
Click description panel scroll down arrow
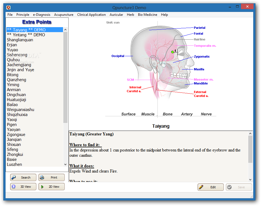click(x=250, y=180)
